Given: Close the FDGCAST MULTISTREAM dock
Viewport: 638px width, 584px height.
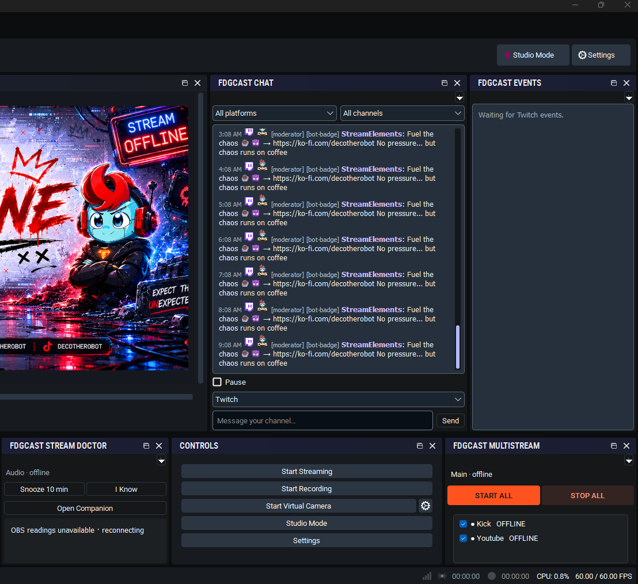Looking at the screenshot, I should coord(626,446).
